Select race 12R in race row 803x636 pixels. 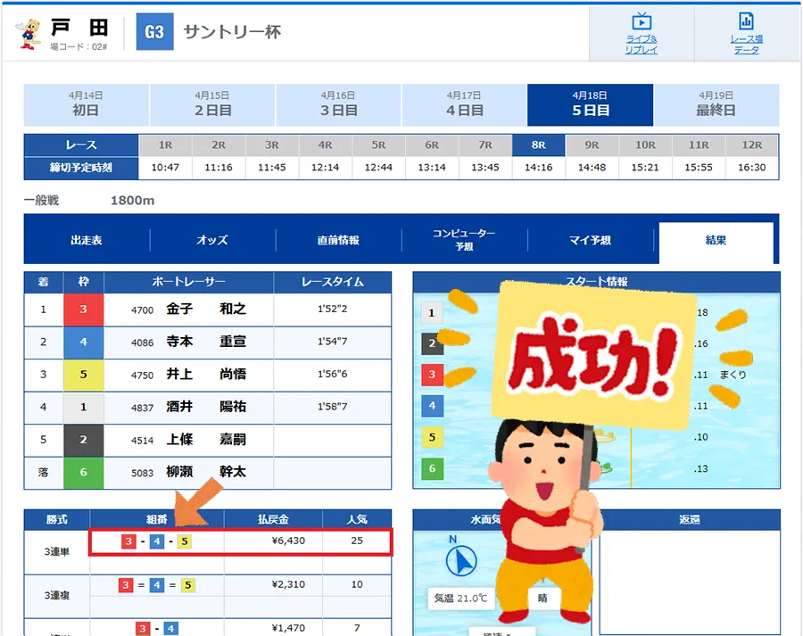751,145
